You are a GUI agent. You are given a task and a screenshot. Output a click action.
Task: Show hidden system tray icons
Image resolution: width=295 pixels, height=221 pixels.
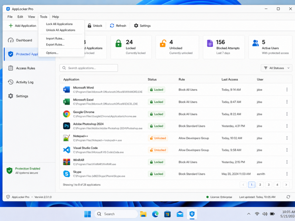click(249, 214)
